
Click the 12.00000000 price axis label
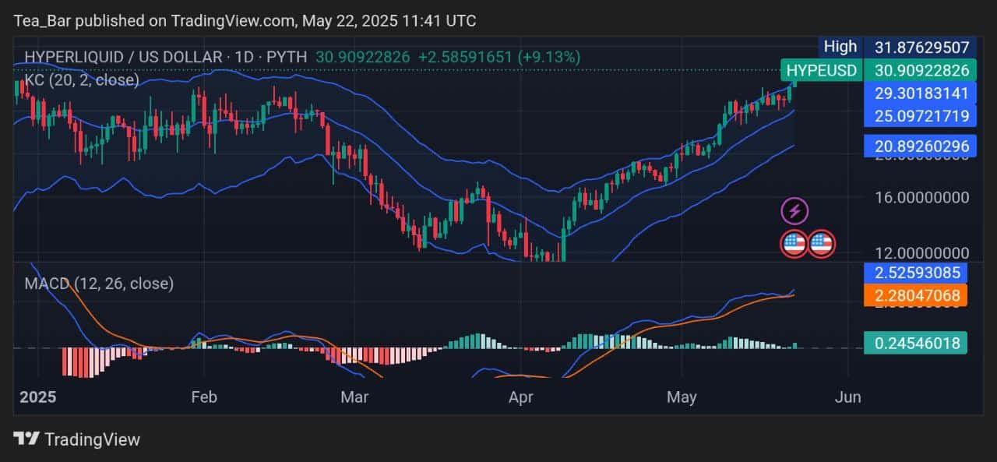(x=921, y=253)
